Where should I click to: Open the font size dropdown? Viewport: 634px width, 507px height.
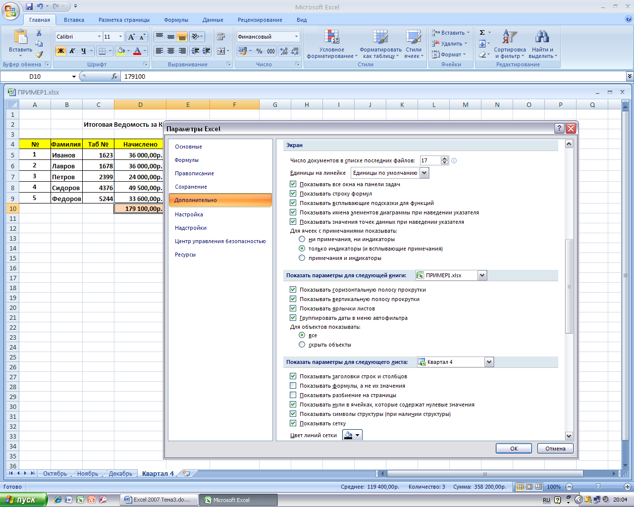tap(120, 37)
